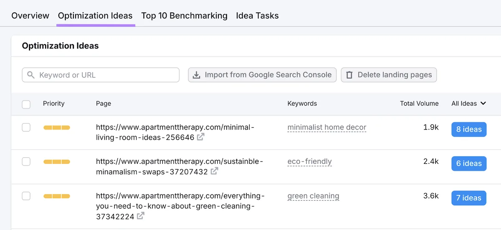Click the search magnifier icon
Screen dimensions: 501x230
30,75
